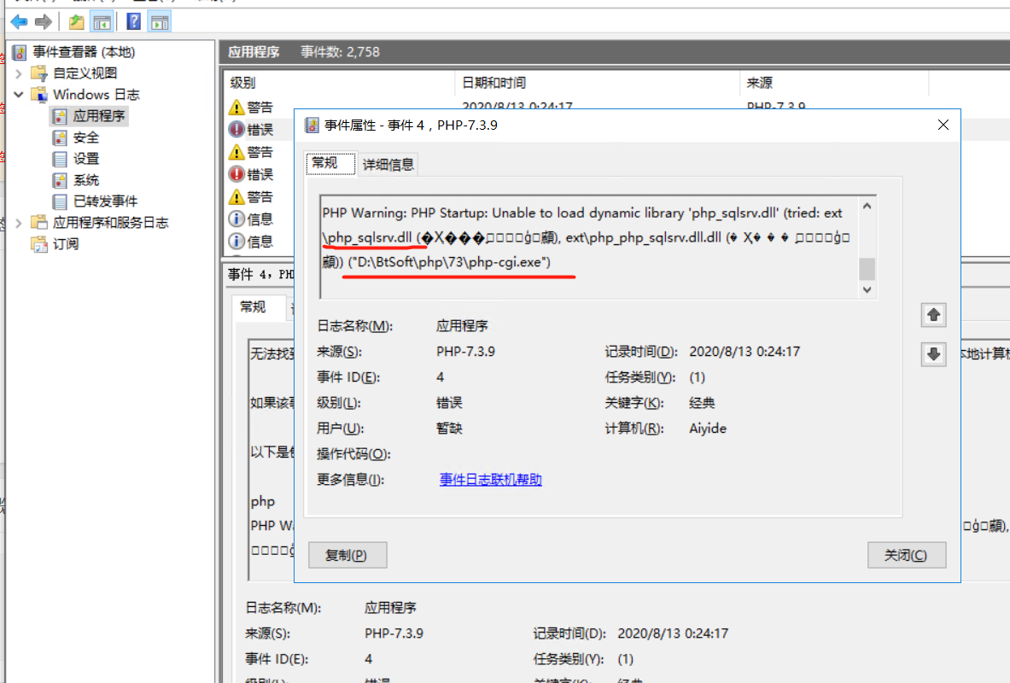Switch to the 常规 tab in event properties dialog
Screen dimensions: 1010x683
click(330, 163)
